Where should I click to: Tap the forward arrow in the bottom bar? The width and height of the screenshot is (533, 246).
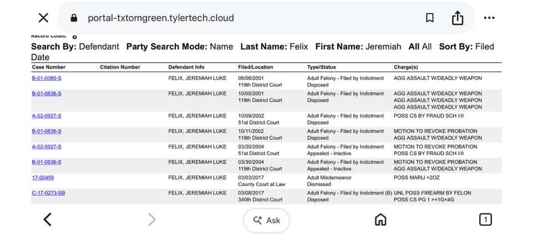coord(152,220)
